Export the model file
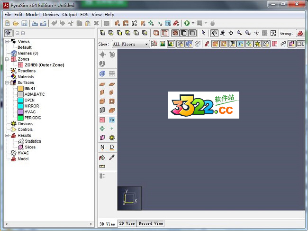Viewport: 308px width, 231px height. [x=43, y=23]
